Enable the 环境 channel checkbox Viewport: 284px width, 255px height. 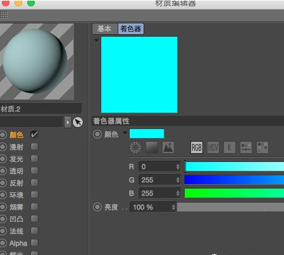coord(34,194)
